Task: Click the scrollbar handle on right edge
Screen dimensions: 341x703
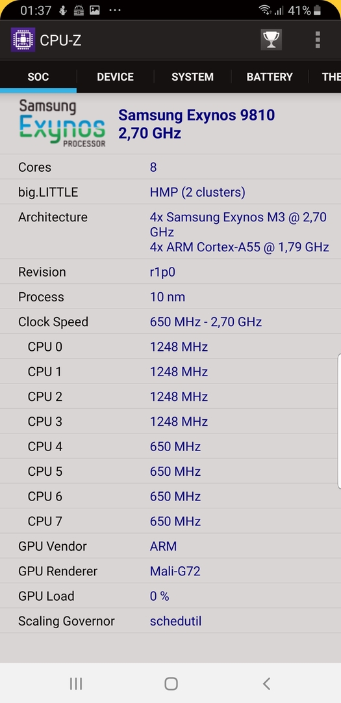Action: click(x=339, y=420)
